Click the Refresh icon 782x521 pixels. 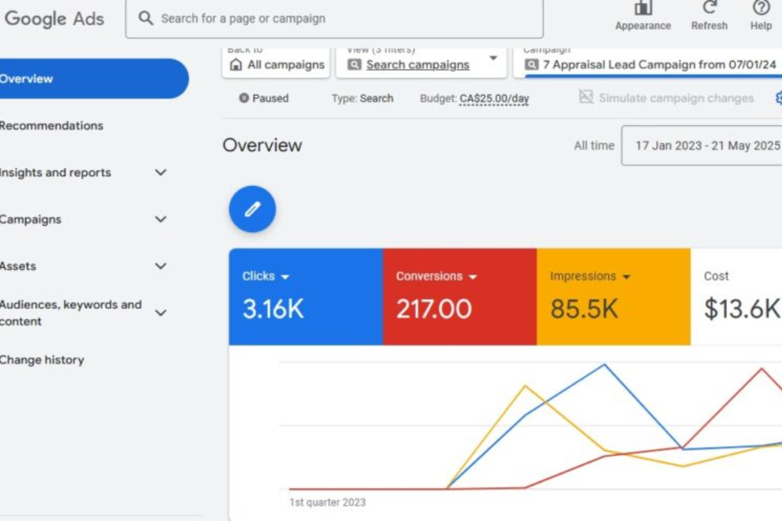tap(709, 8)
